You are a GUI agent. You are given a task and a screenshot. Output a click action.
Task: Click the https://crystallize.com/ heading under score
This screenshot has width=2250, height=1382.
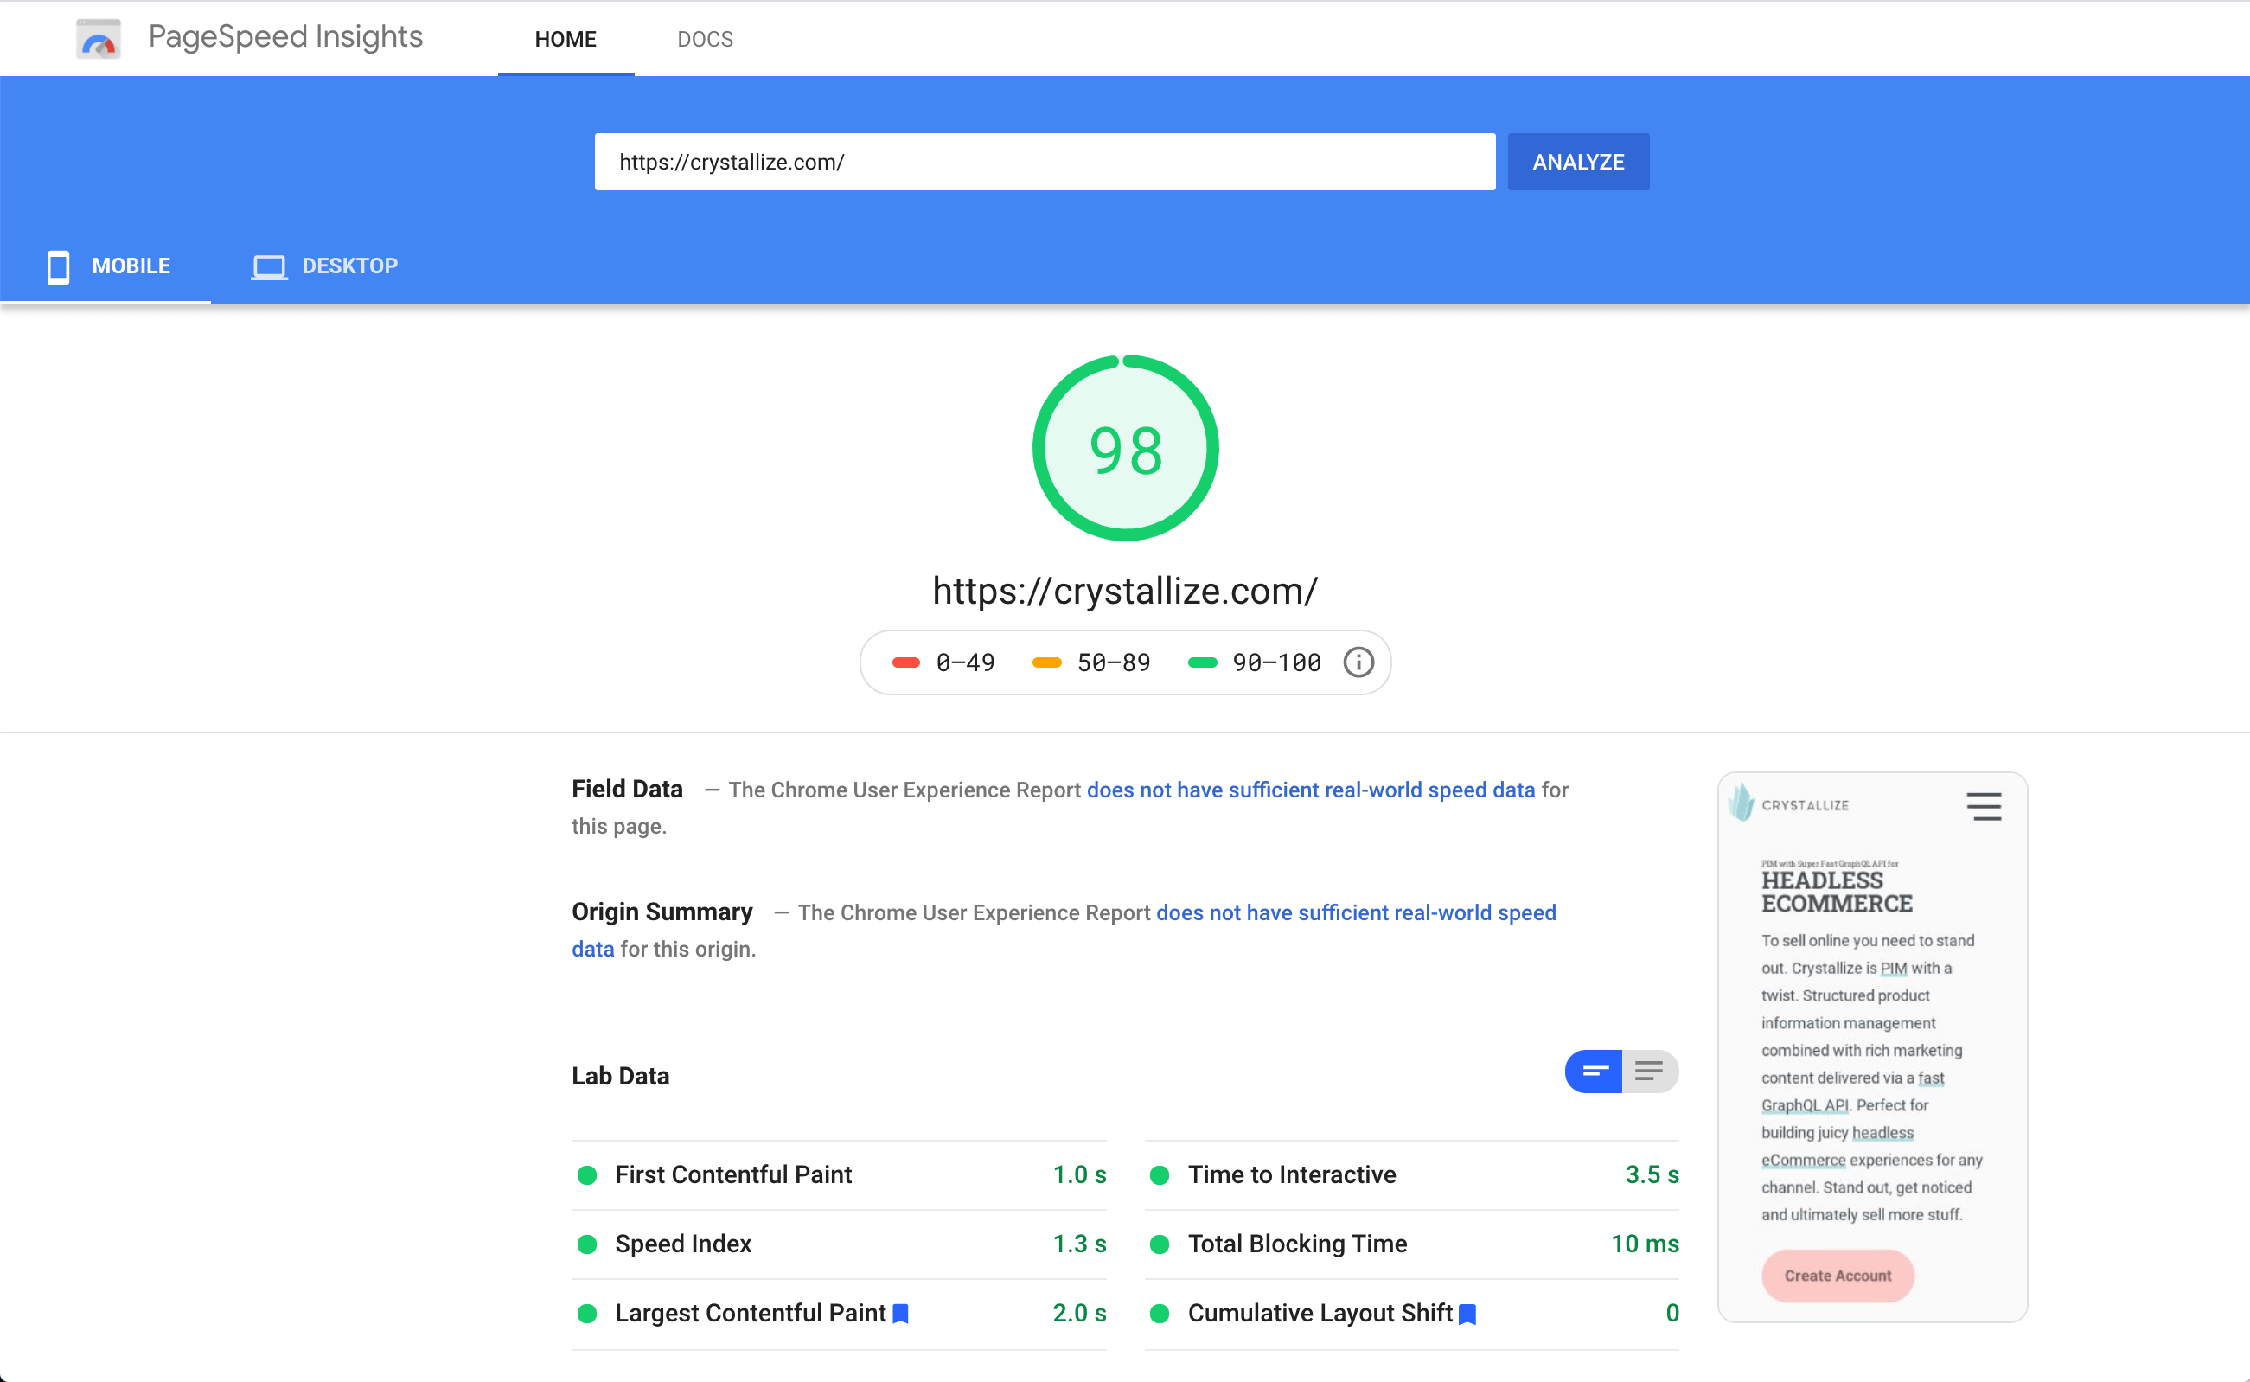coord(1125,592)
